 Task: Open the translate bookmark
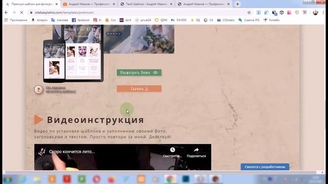point(60,20)
